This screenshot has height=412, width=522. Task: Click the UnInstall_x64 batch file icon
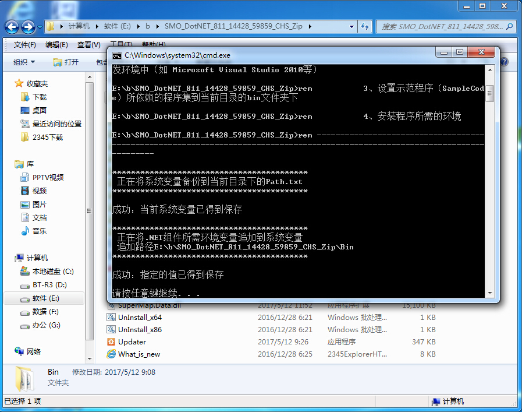(111, 317)
